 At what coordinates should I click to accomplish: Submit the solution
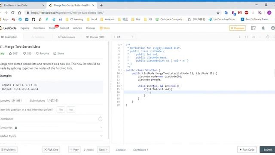coord(267,150)
